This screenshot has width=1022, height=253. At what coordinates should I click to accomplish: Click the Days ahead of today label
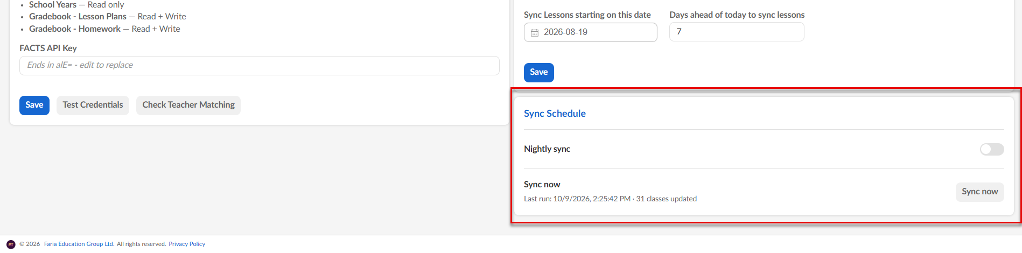click(x=737, y=15)
